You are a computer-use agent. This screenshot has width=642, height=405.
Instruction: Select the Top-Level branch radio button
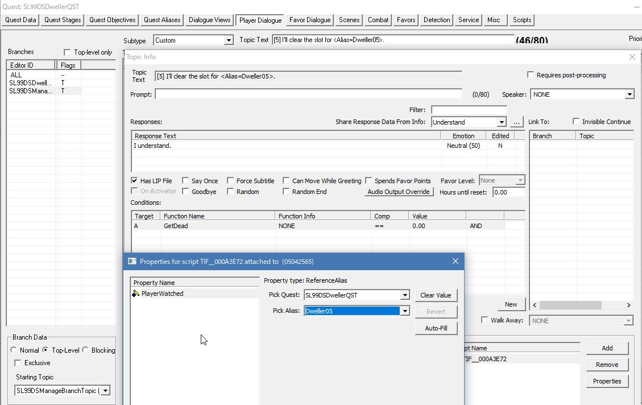(45, 350)
